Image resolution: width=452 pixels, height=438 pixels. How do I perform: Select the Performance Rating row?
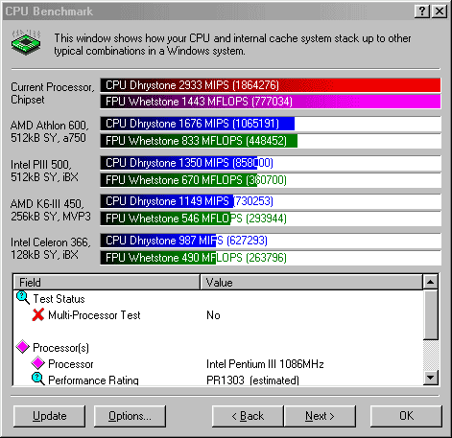[x=219, y=380]
